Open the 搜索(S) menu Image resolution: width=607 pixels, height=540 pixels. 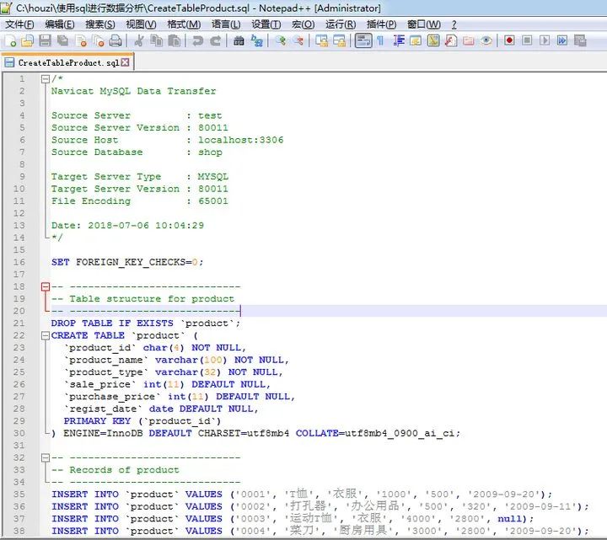(x=99, y=24)
